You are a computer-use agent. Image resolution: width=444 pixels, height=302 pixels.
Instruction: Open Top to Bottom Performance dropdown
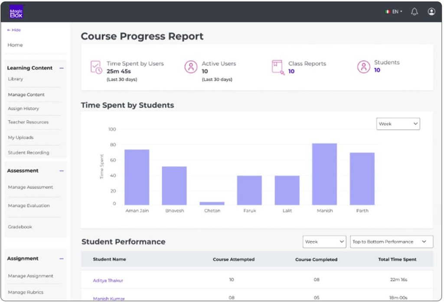[391, 242]
